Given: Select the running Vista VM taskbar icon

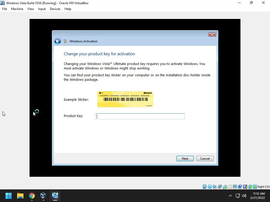Looking at the screenshot, I should tap(55, 196).
